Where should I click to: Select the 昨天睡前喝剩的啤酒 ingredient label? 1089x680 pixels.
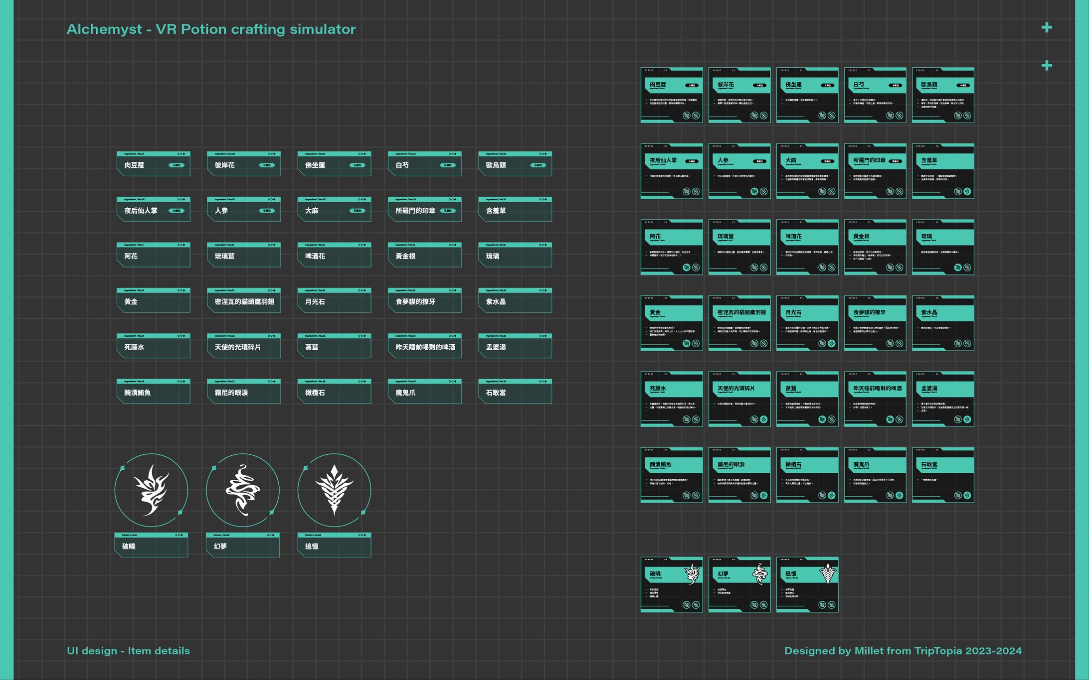424,347
